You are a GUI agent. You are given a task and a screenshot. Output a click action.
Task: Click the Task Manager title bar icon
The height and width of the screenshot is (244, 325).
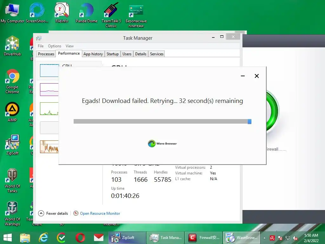click(x=39, y=38)
